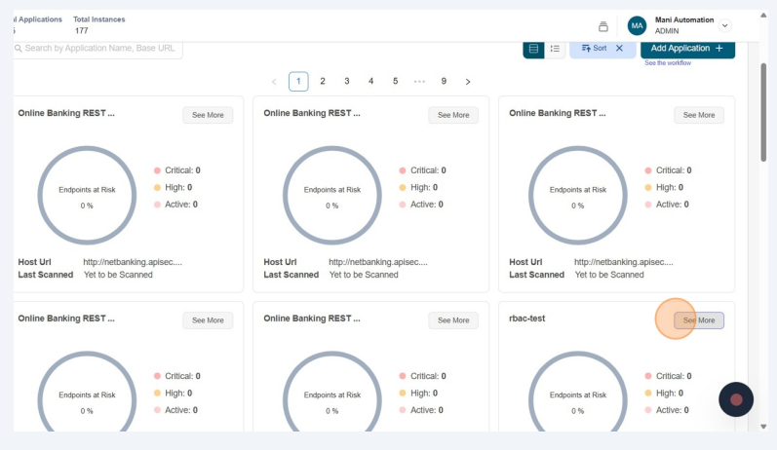Open the stacked layers icon in header
This screenshot has height=450, width=777.
602,26
